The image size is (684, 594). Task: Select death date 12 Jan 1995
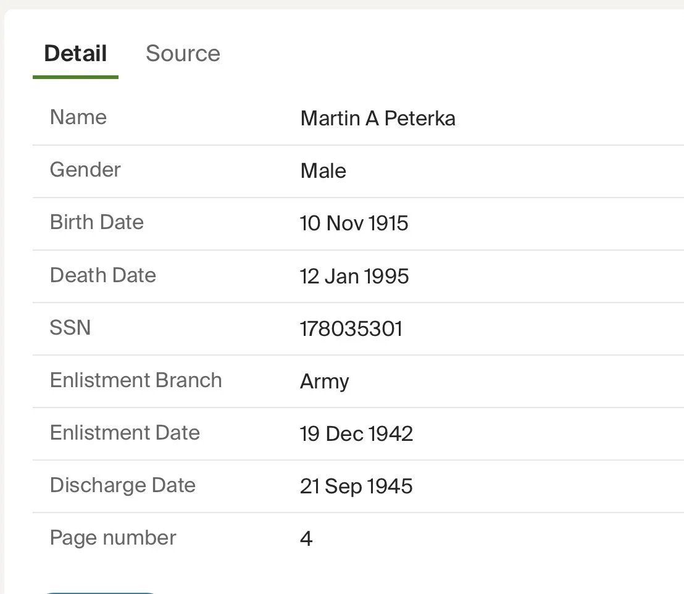point(354,275)
